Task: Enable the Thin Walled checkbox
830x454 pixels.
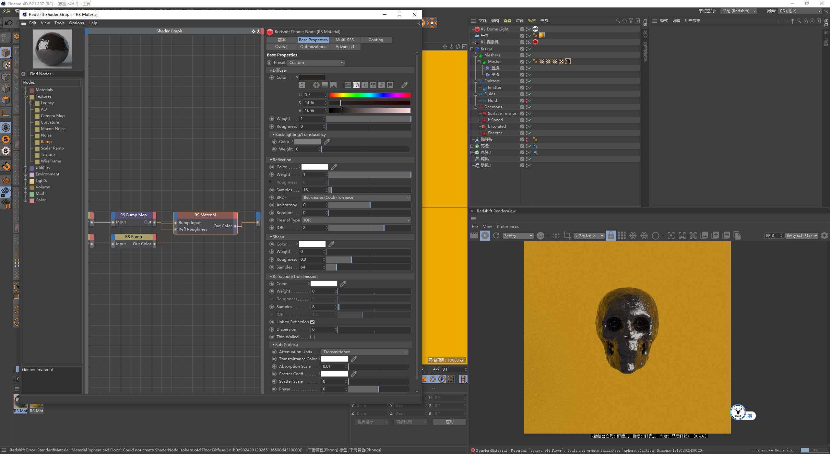Action: [312, 337]
